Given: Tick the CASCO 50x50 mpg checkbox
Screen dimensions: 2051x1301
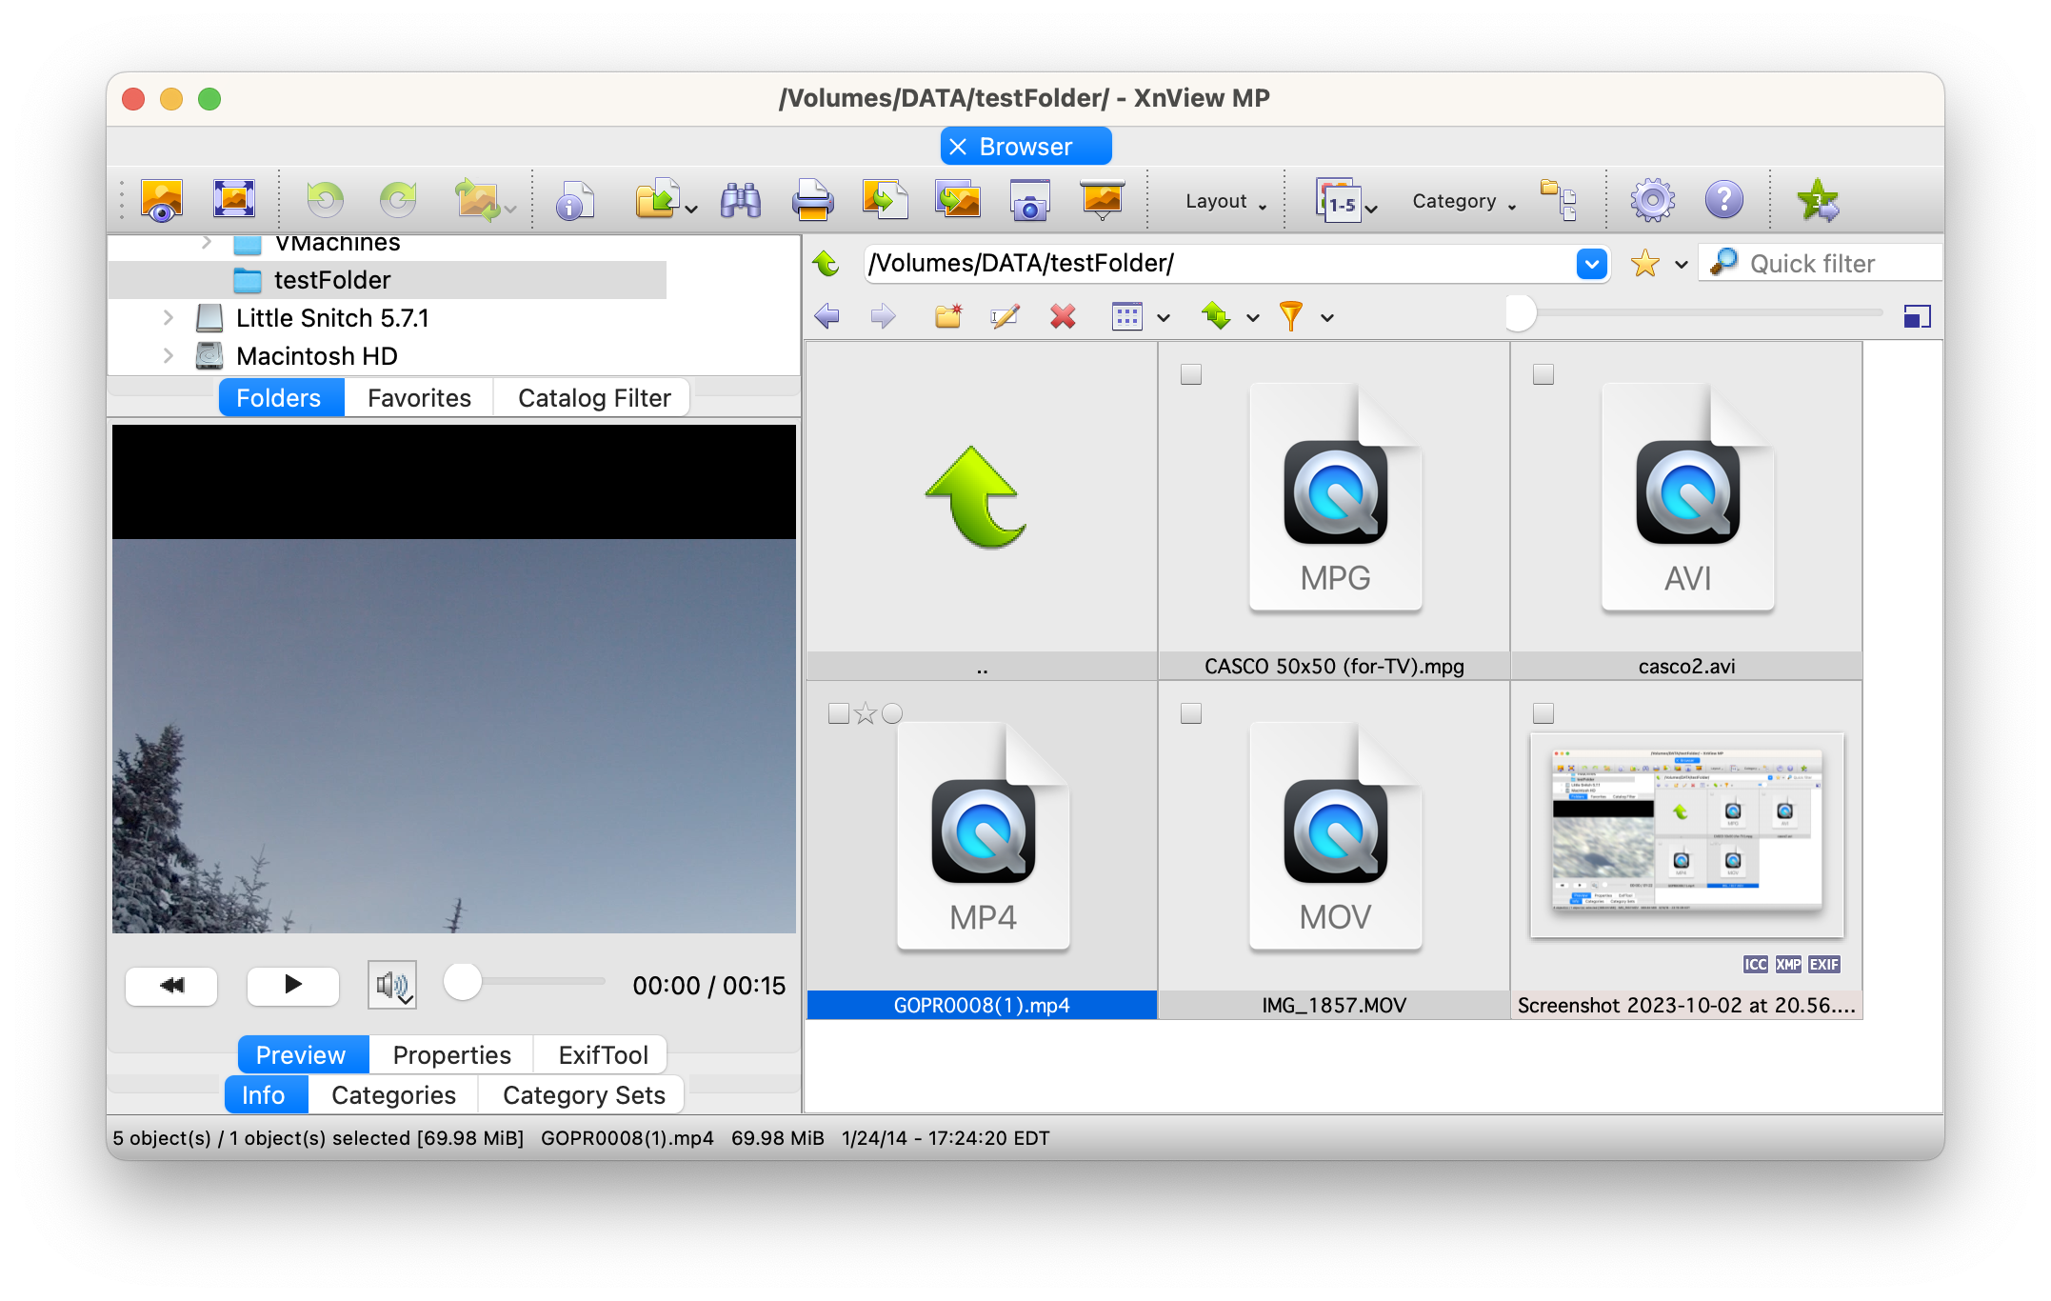Looking at the screenshot, I should pyautogui.click(x=1191, y=374).
